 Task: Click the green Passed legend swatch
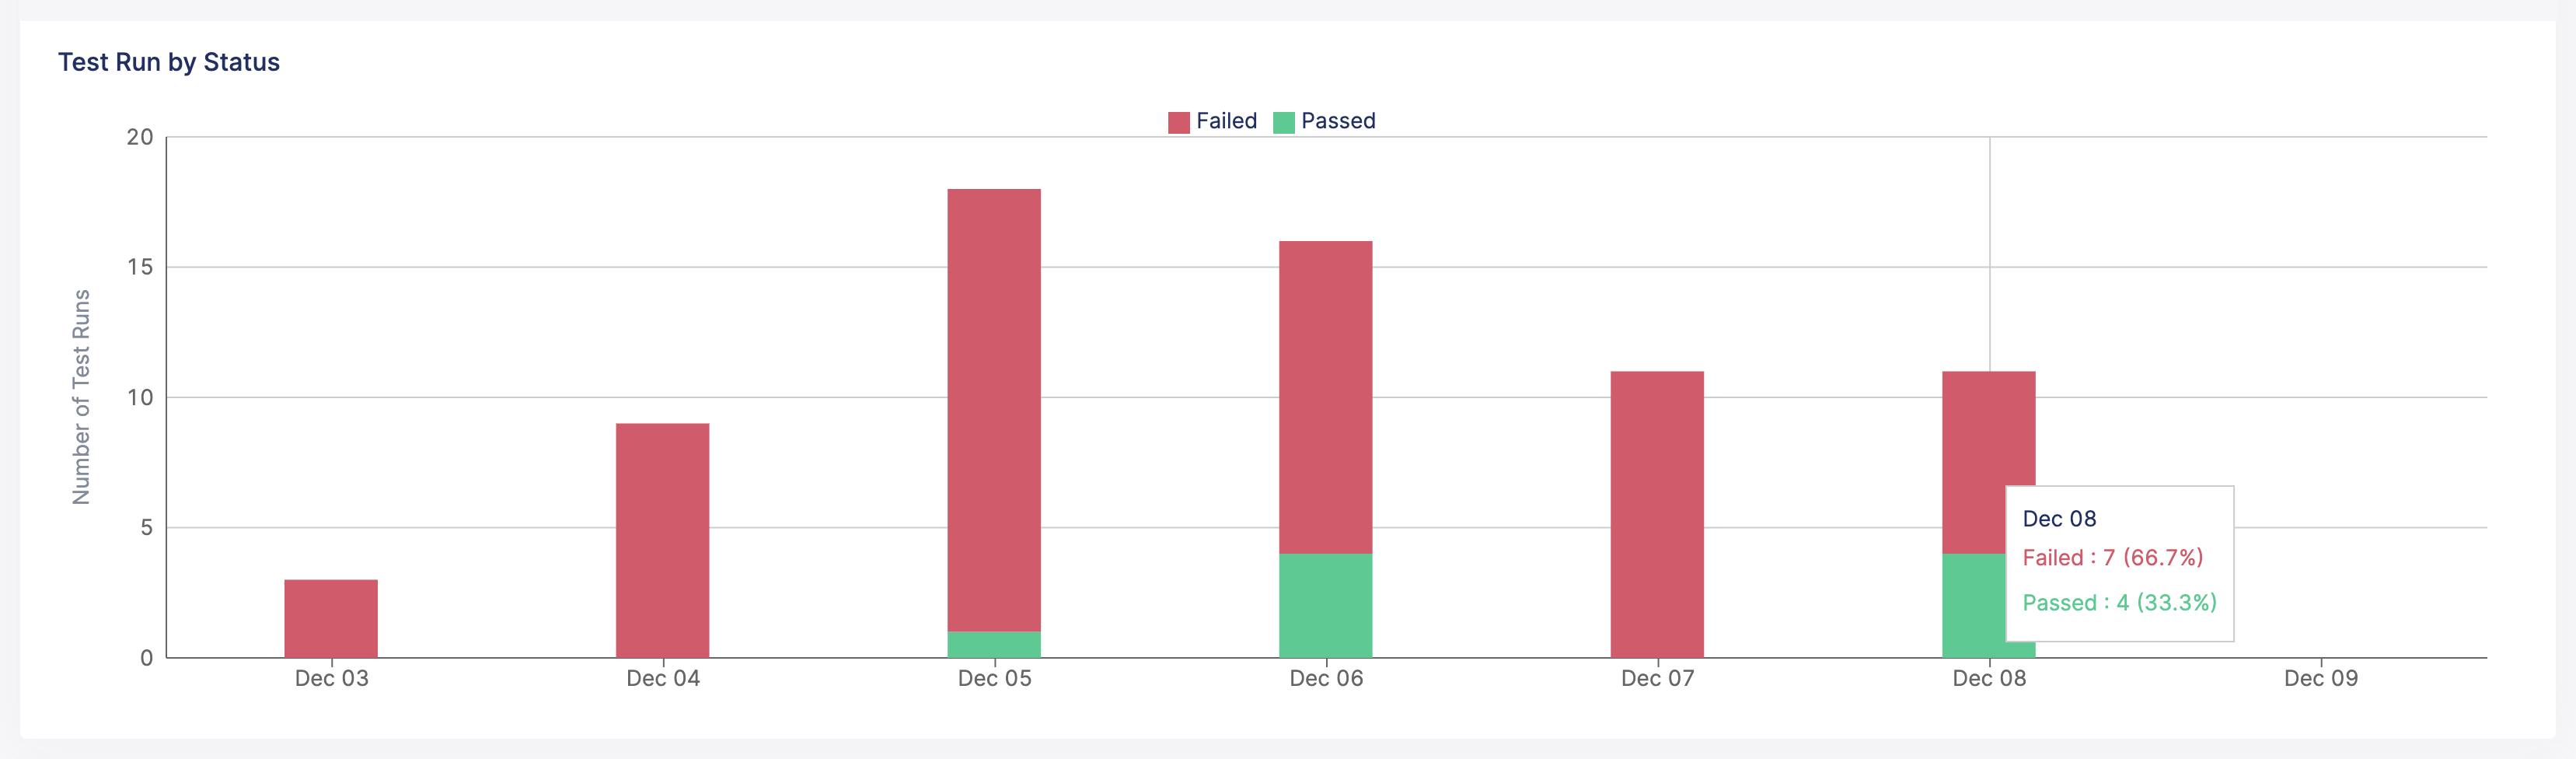(x=1283, y=122)
